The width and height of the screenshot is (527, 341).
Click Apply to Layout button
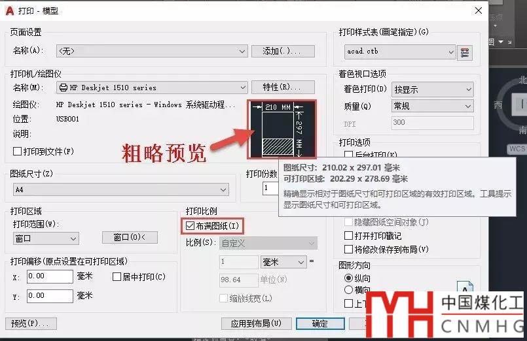pos(256,323)
